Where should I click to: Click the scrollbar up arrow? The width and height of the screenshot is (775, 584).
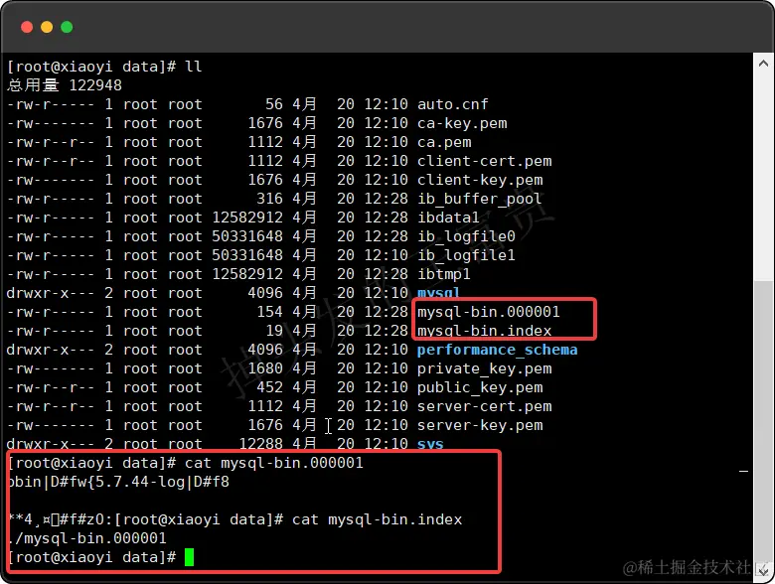pyautogui.click(x=763, y=64)
